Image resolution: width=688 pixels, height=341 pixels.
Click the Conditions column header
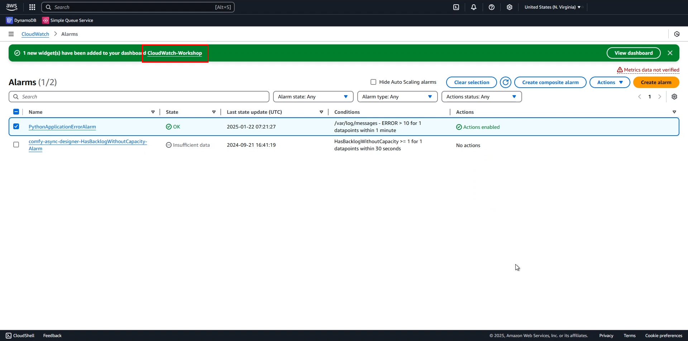coord(347,112)
